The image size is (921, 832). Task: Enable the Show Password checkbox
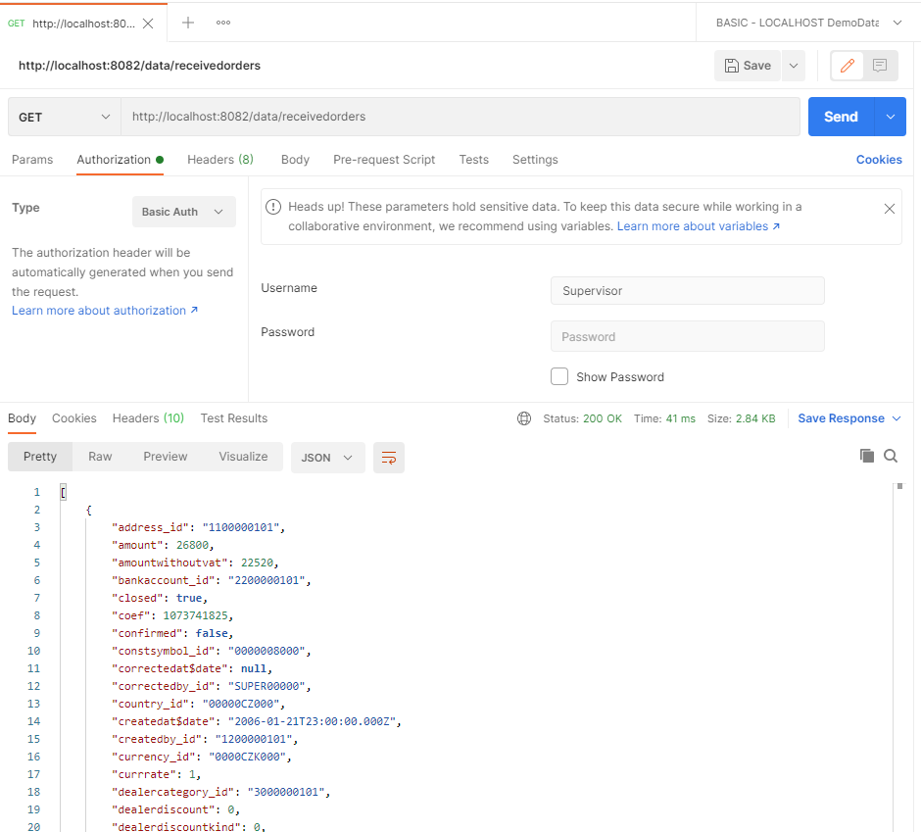[x=559, y=376]
